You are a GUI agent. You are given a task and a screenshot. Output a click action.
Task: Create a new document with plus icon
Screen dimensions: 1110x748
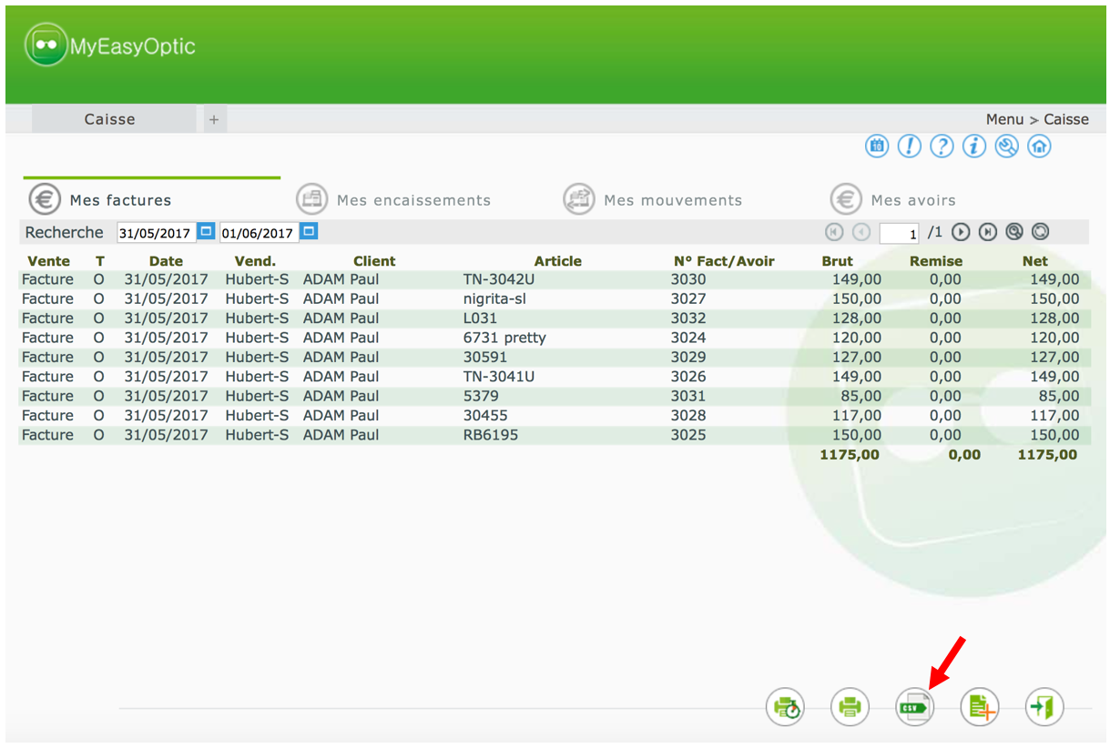pos(980,706)
